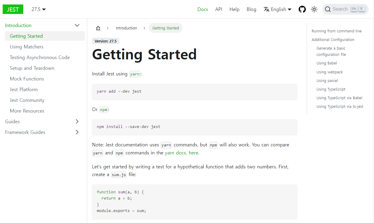The image size is (374, 223).
Task: Click the 'yarn add --dev jest' code block
Action: tap(195, 91)
